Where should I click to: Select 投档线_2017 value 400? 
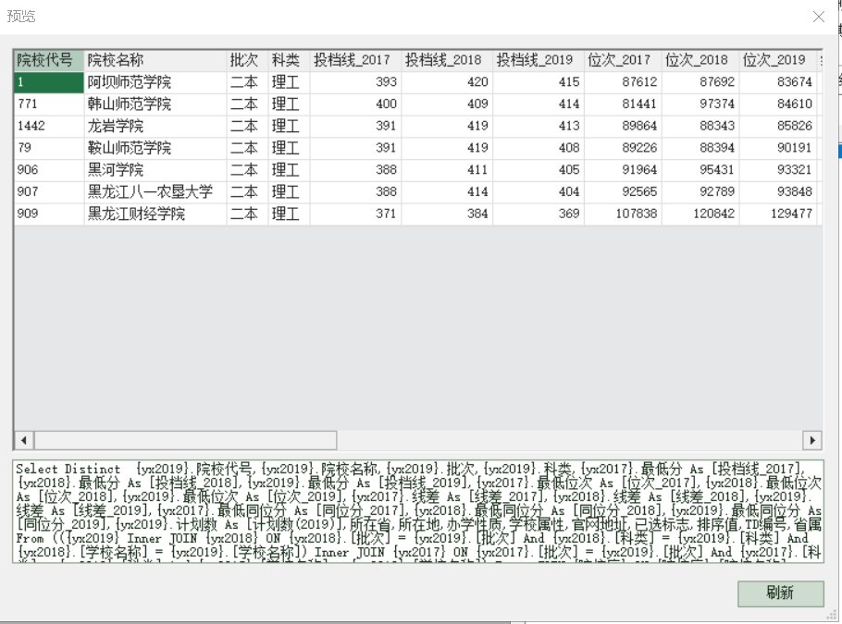coord(355,104)
